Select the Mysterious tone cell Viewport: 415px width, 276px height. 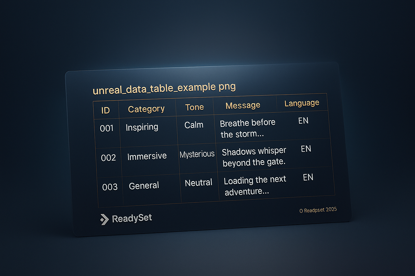pyautogui.click(x=197, y=154)
